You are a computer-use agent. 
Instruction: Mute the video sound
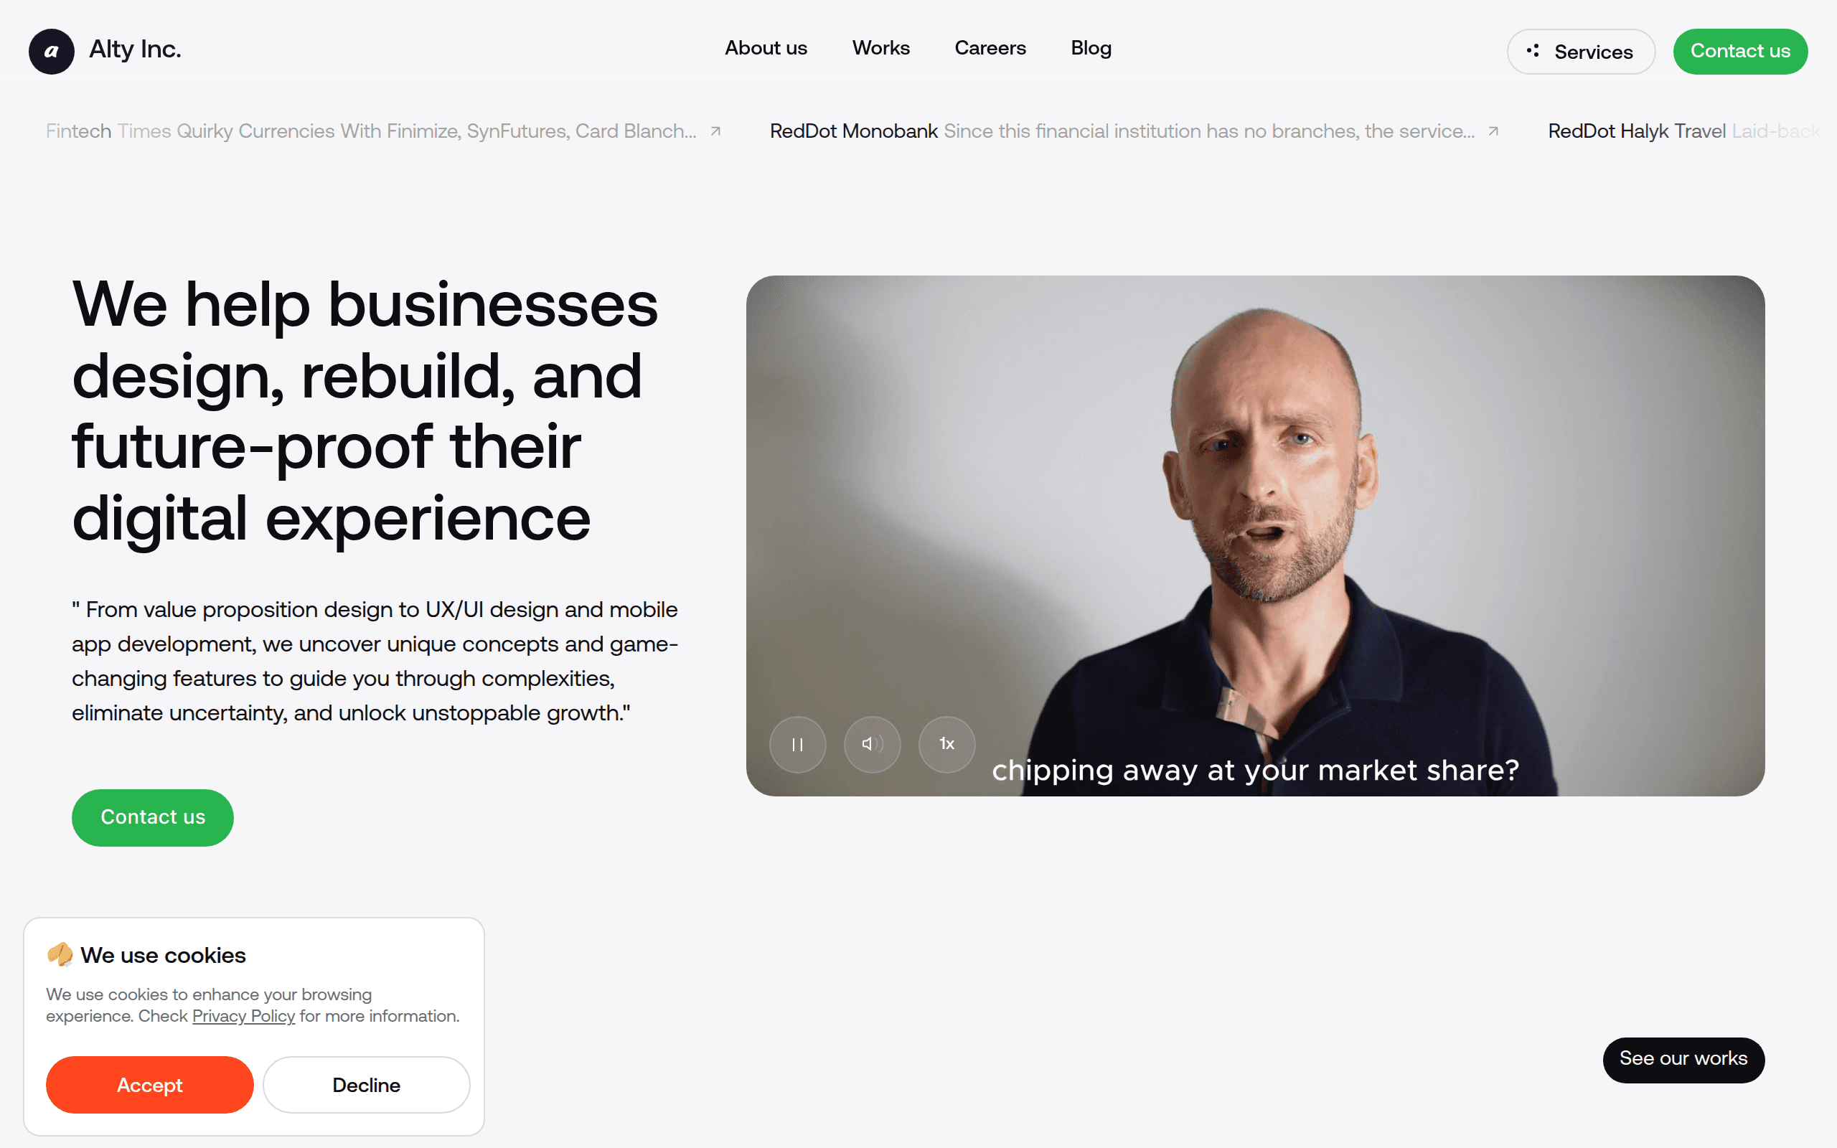[872, 744]
